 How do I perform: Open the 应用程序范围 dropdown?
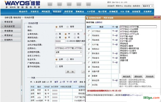click(69, 52)
